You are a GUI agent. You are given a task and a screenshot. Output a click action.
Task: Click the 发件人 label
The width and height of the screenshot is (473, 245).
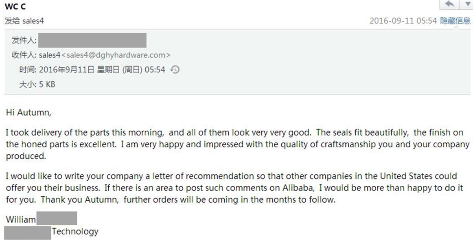[x=24, y=40]
